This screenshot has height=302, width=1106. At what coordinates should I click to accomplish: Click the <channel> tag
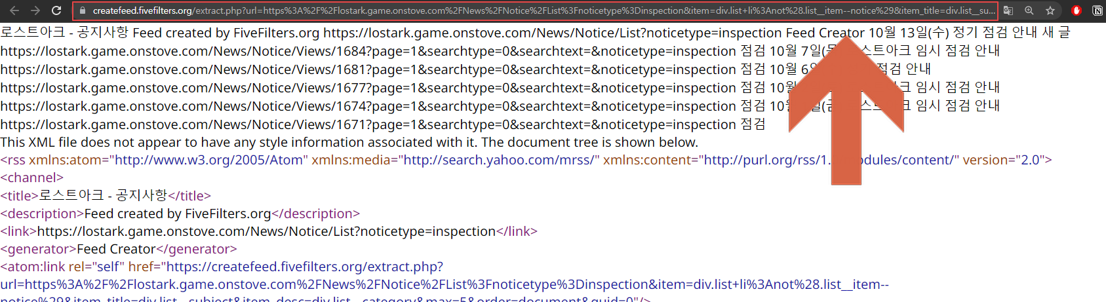(31, 178)
